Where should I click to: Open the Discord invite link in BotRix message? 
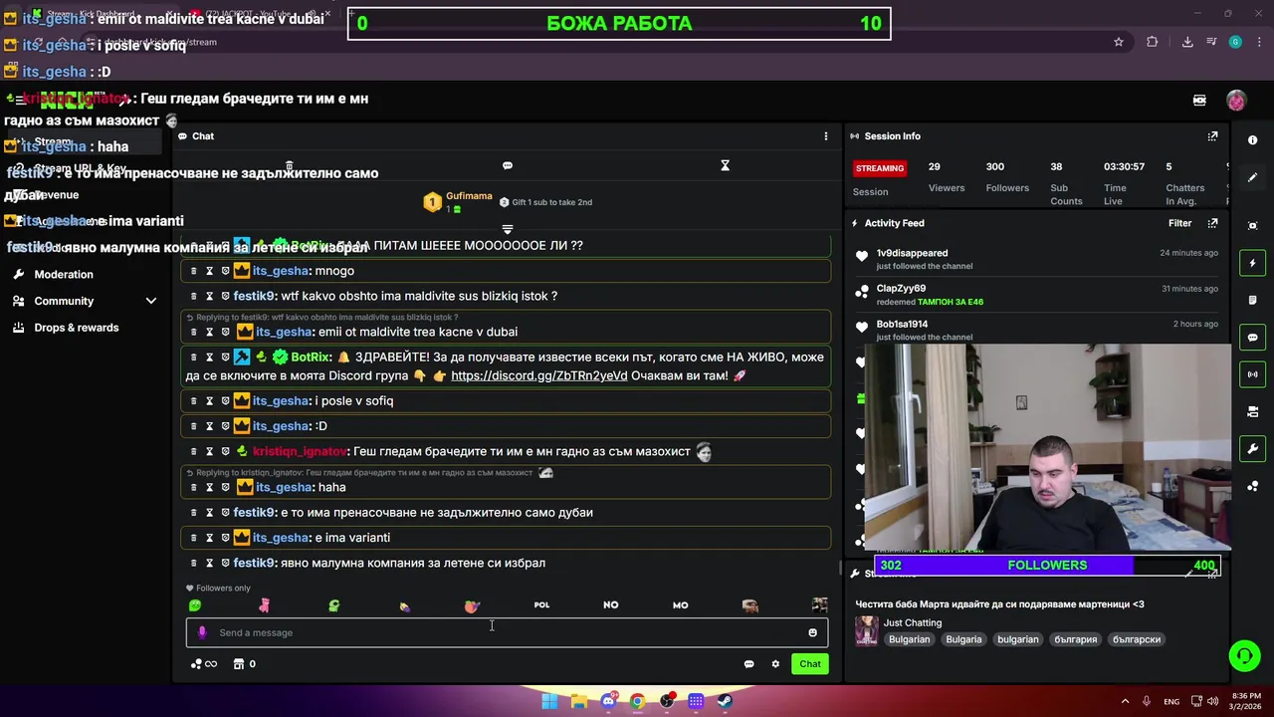tap(538, 375)
